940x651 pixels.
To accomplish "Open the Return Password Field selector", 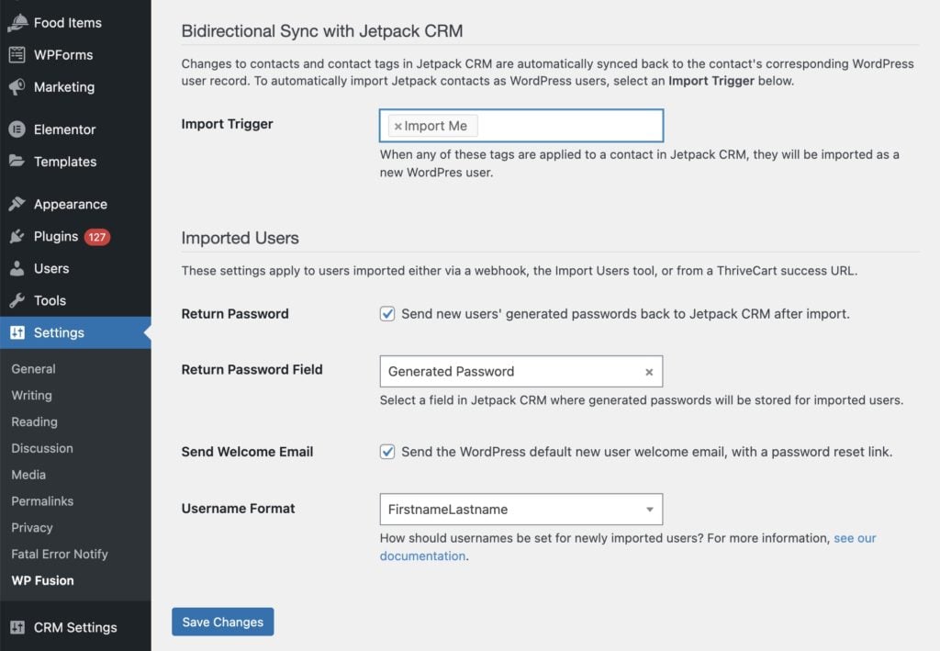I will coord(521,371).
